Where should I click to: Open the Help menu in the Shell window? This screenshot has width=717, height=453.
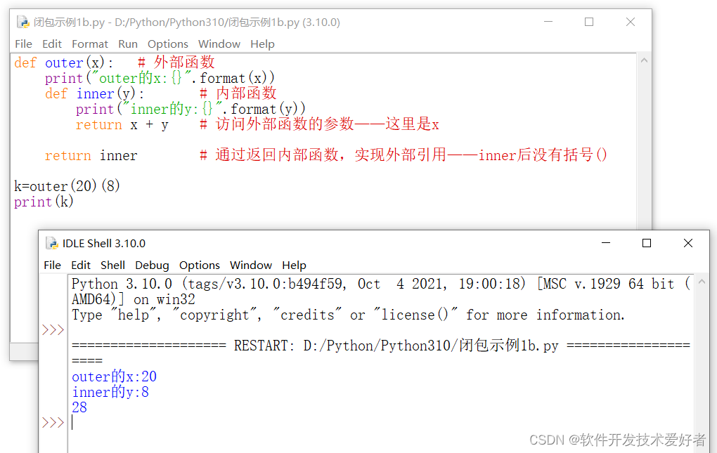[x=294, y=265]
